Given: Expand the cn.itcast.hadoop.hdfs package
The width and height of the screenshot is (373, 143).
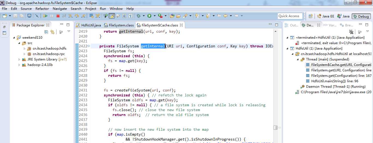Looking at the screenshot, I should point(24,48).
